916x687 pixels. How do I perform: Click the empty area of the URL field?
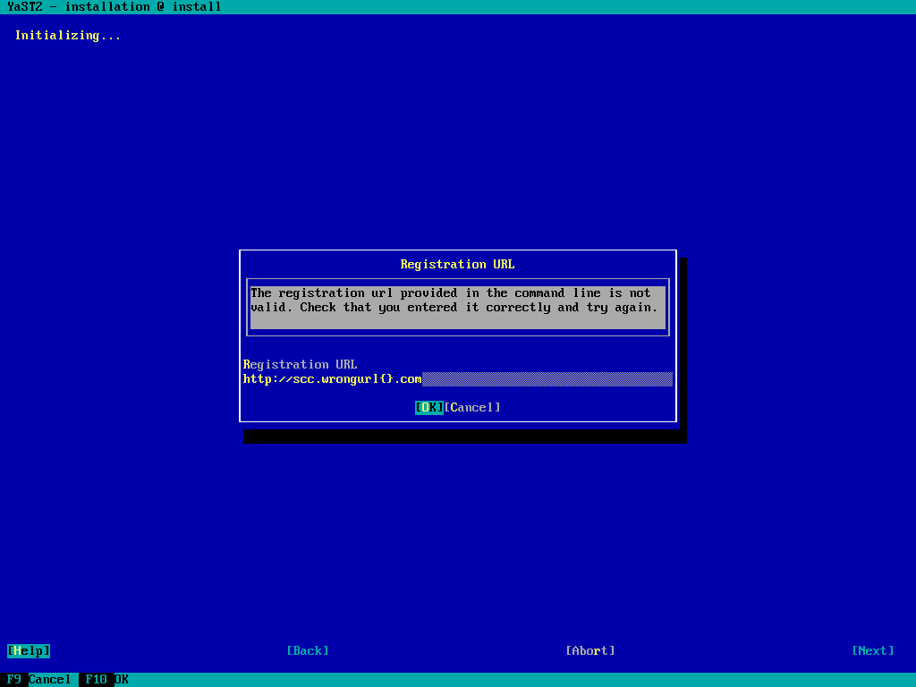click(547, 378)
